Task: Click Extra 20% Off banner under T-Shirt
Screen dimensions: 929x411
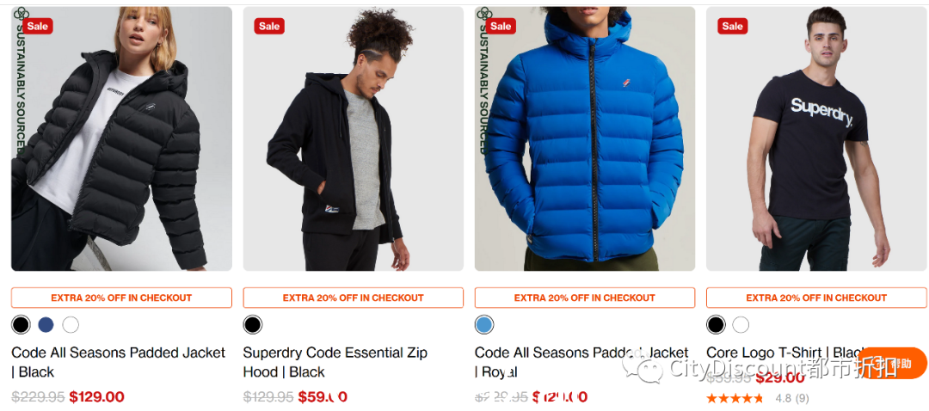Action: pos(816,298)
